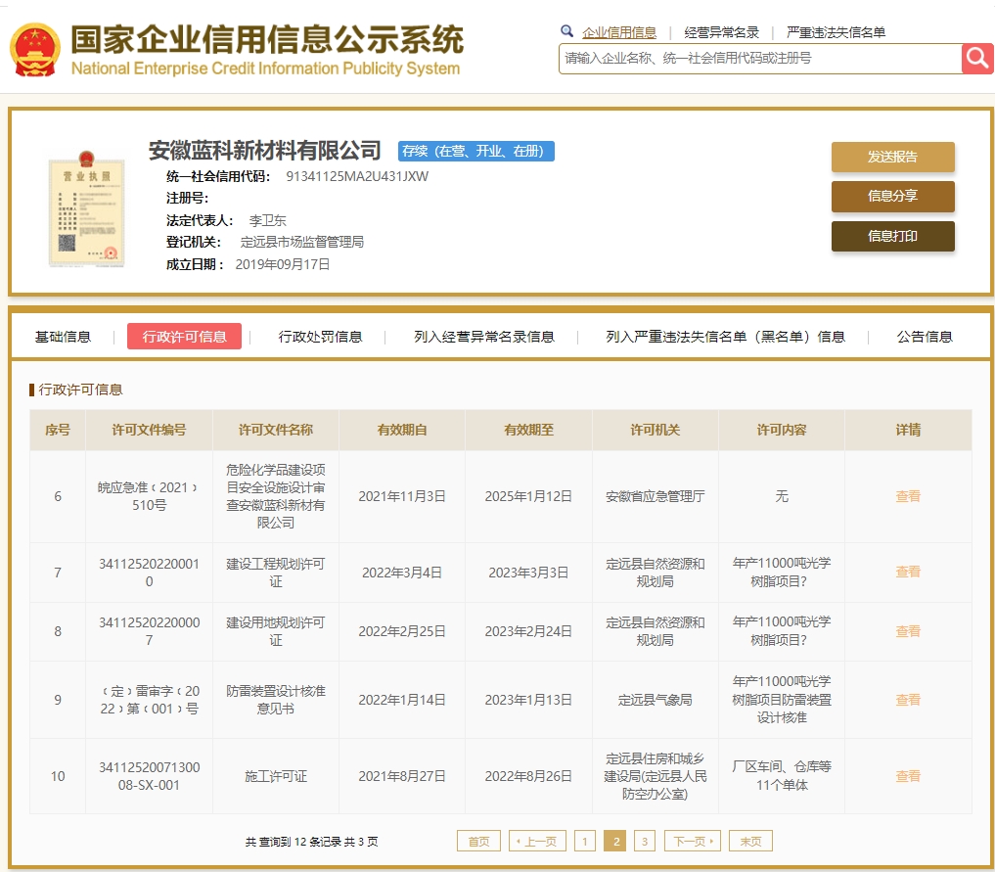Click the 信息分享 button
The height and width of the screenshot is (872, 995).
click(x=893, y=196)
